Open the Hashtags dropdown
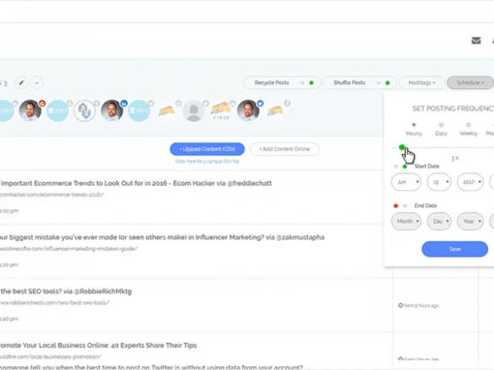 (421, 82)
